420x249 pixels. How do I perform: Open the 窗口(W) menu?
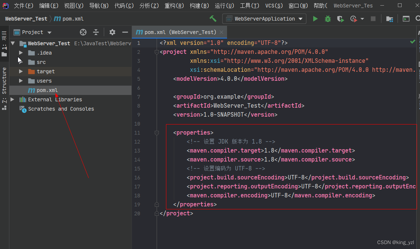pos(298,6)
